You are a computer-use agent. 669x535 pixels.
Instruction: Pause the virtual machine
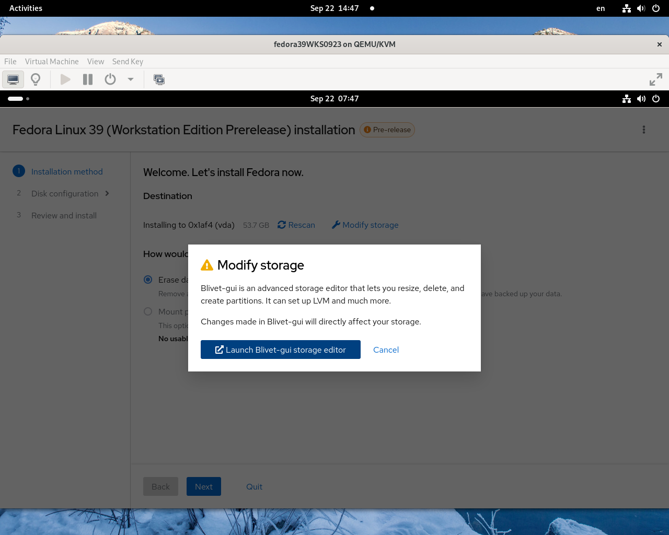[x=88, y=79]
